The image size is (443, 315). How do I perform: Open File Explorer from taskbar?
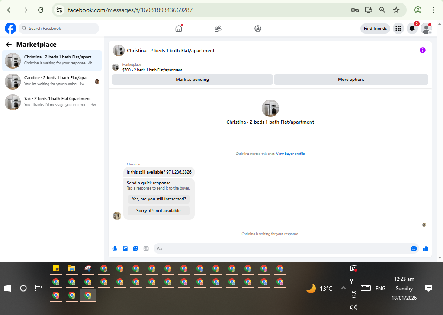pos(72,268)
